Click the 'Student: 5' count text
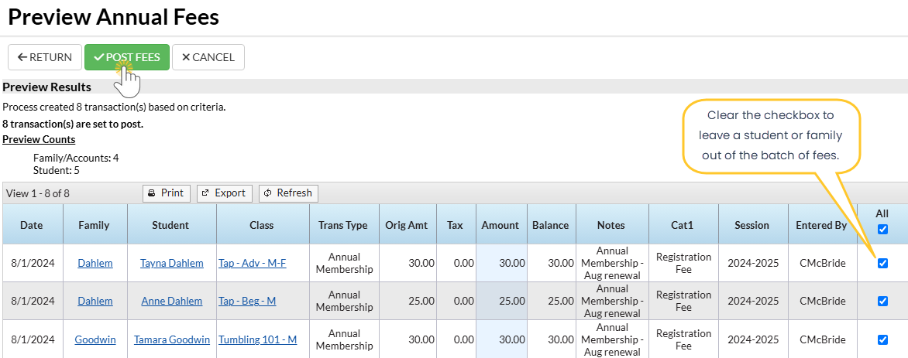 57,170
